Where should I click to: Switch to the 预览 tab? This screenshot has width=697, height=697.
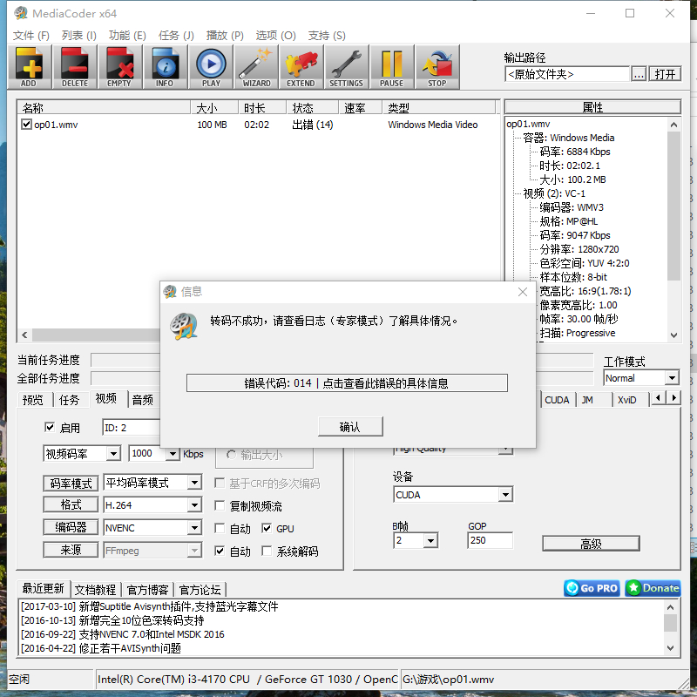33,400
